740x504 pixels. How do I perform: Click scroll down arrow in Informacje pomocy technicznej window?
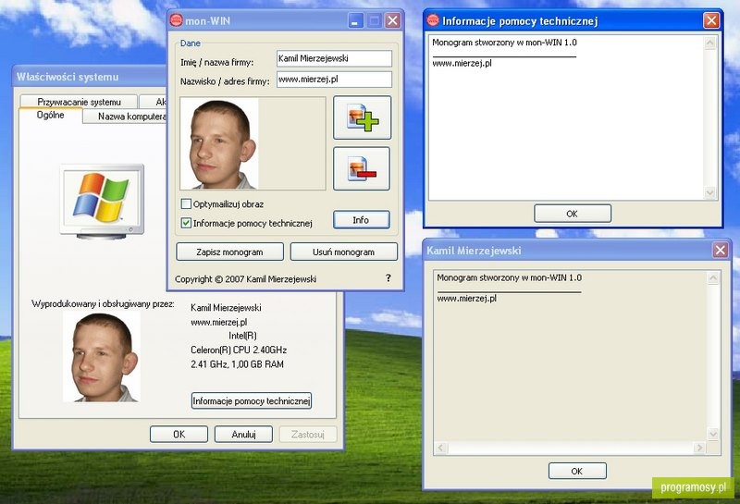(709, 192)
